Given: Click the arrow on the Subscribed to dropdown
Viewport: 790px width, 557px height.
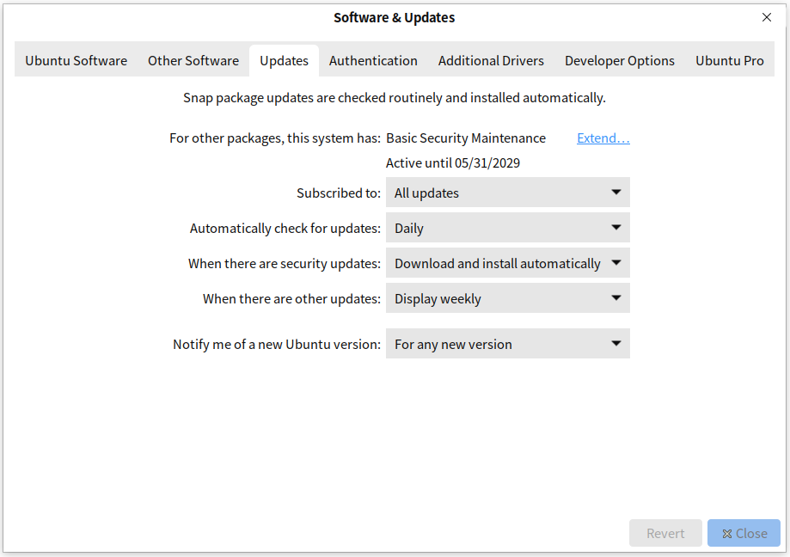Looking at the screenshot, I should point(615,193).
